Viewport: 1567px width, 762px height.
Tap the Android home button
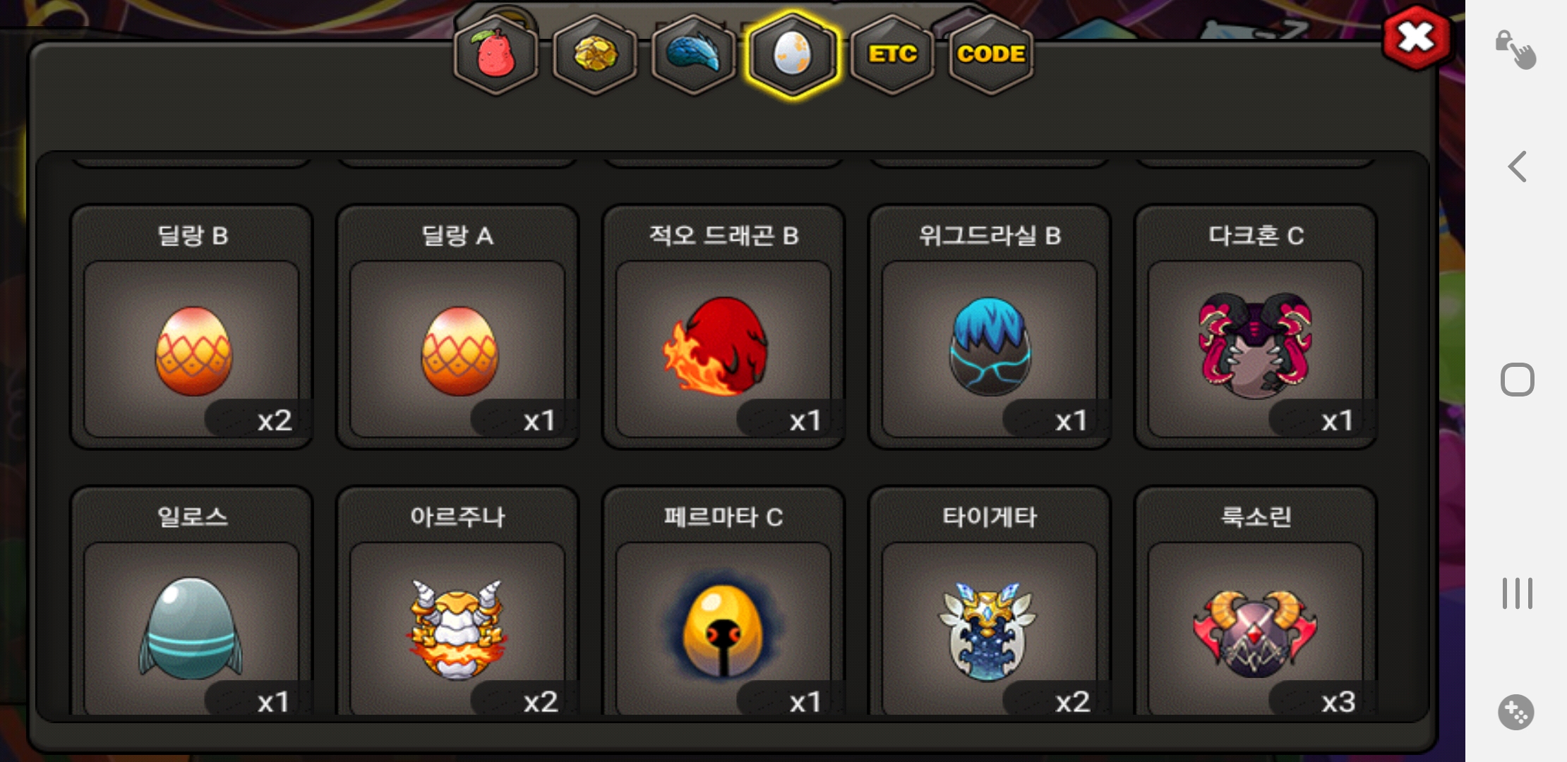point(1518,380)
